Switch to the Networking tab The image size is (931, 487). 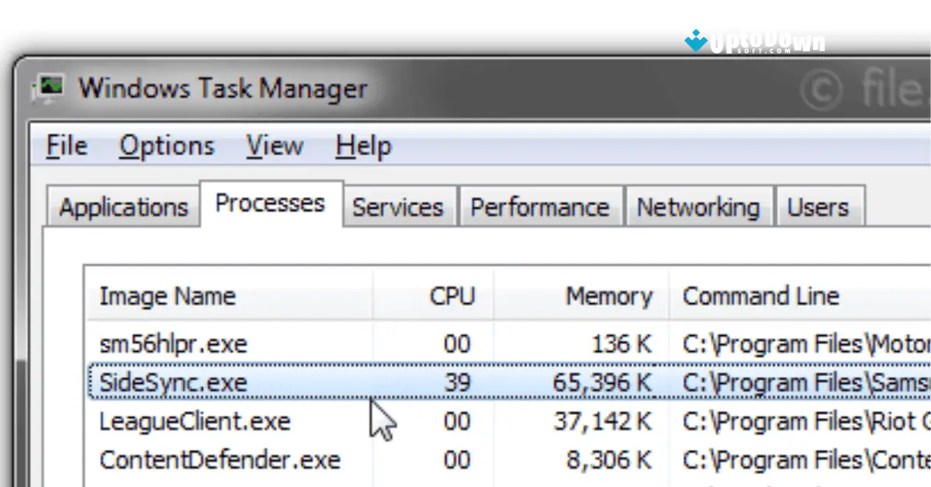pyautogui.click(x=697, y=206)
